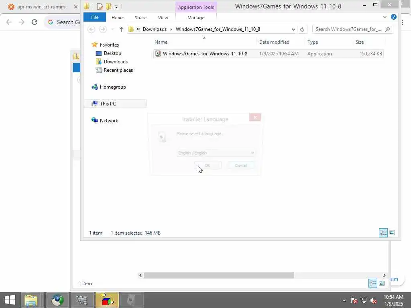
Task: Open the View ribbon tab
Action: (x=163, y=18)
